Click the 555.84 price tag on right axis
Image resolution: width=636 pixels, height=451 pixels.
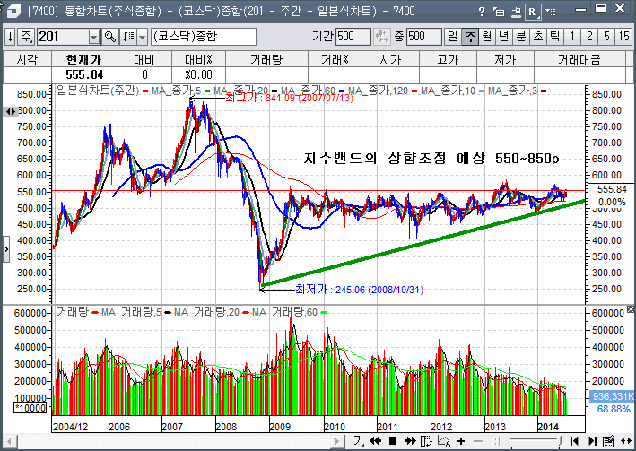(612, 189)
